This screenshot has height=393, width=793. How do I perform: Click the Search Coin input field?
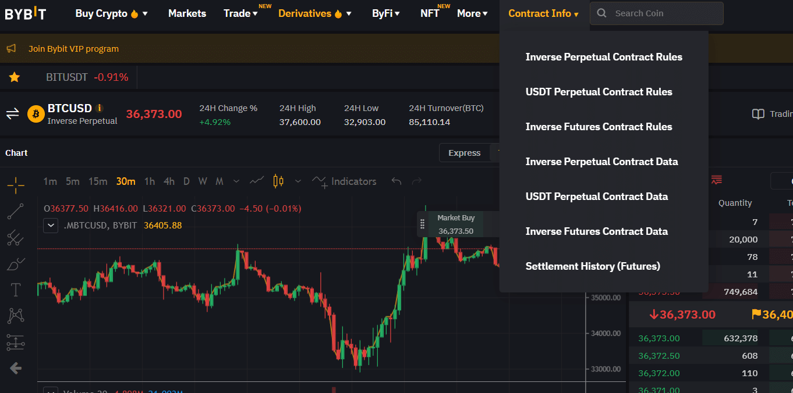(x=657, y=13)
